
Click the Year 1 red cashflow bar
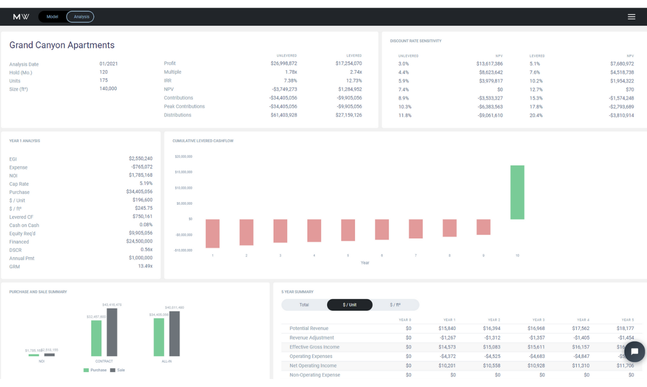212,234
